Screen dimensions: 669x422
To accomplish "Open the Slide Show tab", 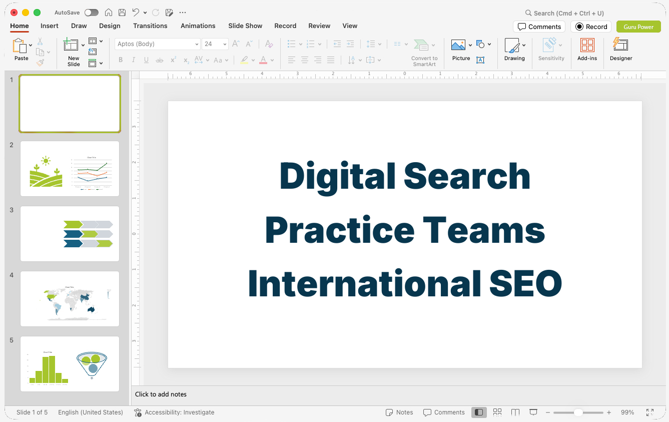I will click(245, 26).
